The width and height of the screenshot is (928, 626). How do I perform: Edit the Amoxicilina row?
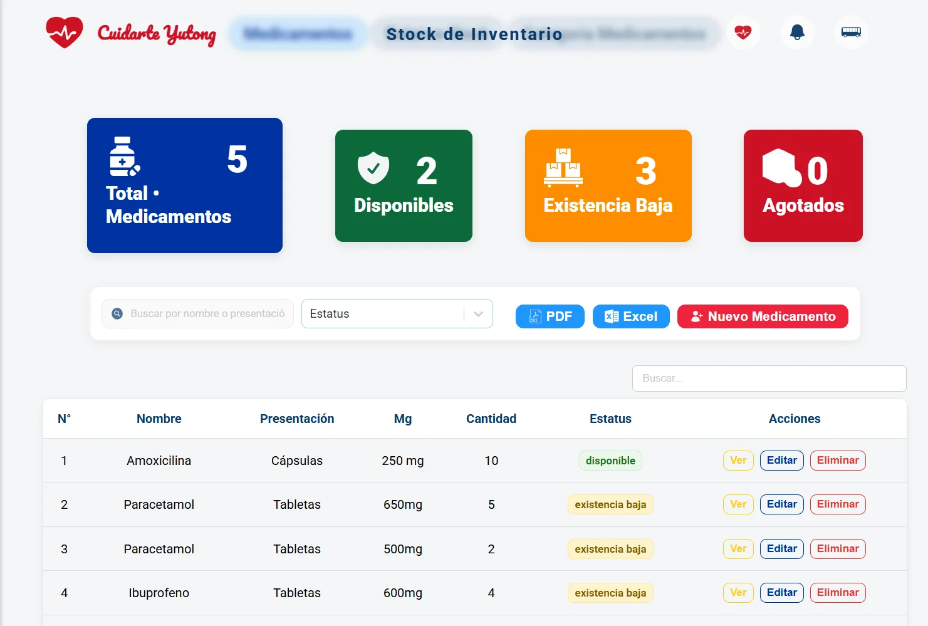[x=782, y=461]
